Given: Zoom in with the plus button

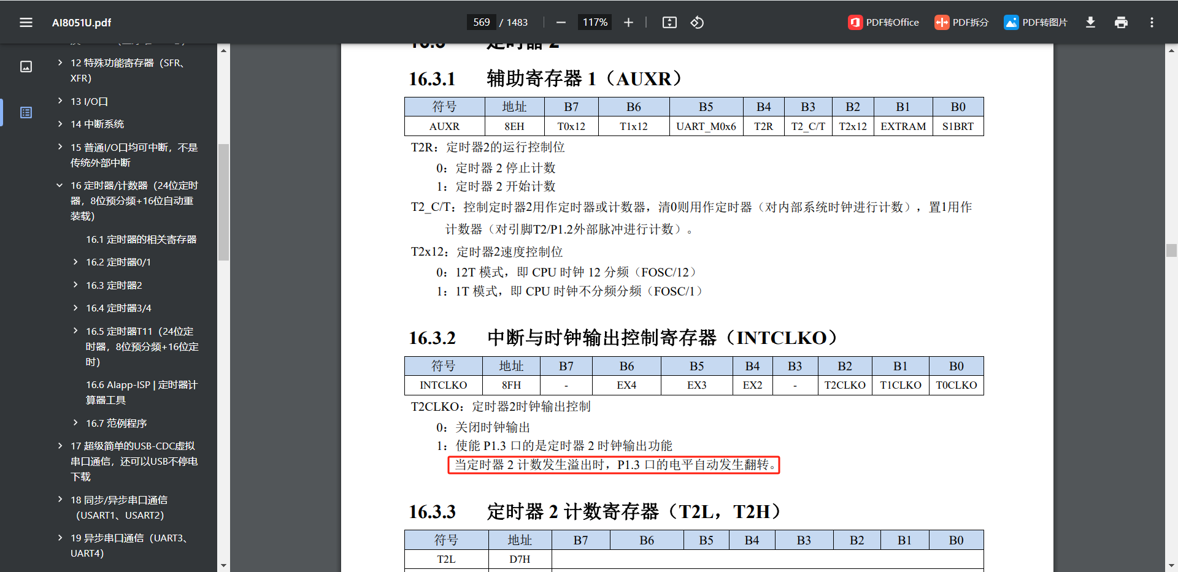Looking at the screenshot, I should [x=628, y=23].
